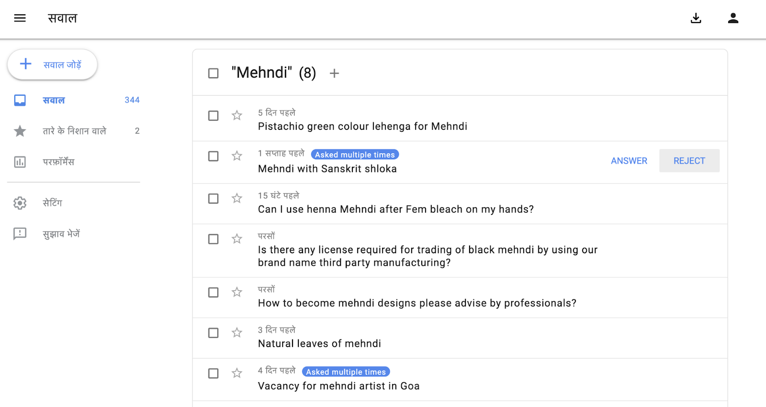The height and width of the screenshot is (407, 766).
Task: Star the black mehndi license question
Action: click(x=237, y=239)
